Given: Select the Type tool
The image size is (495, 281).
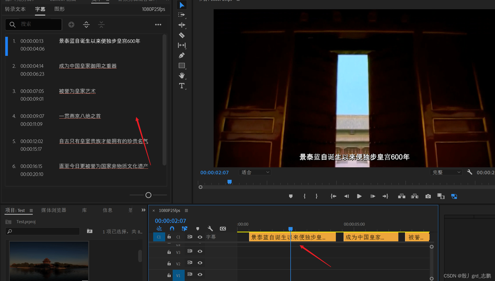Looking at the screenshot, I should [182, 86].
